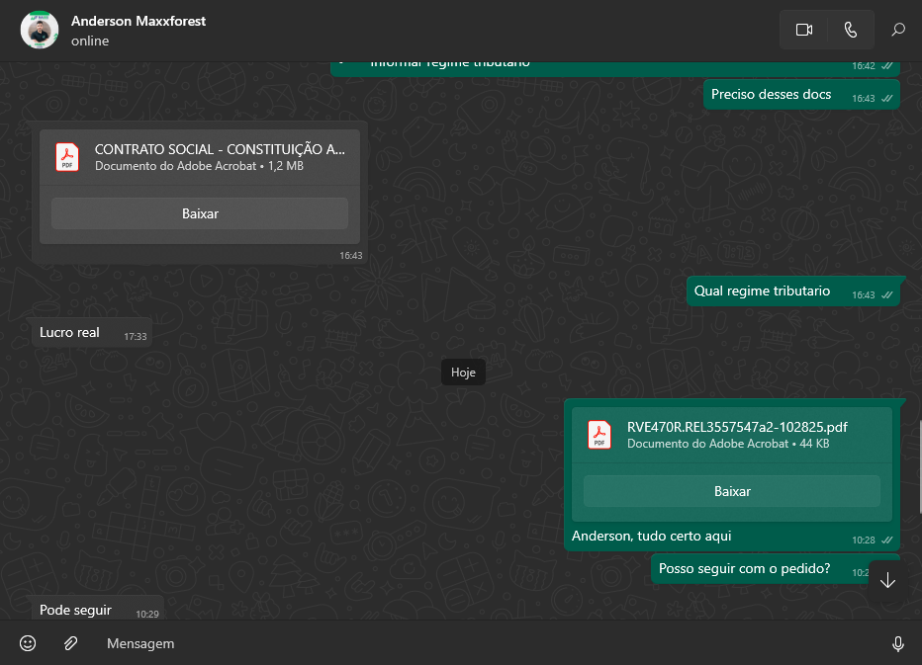Download the RVE470R PDF using Baixar
This screenshot has height=665, width=922.
pos(732,491)
